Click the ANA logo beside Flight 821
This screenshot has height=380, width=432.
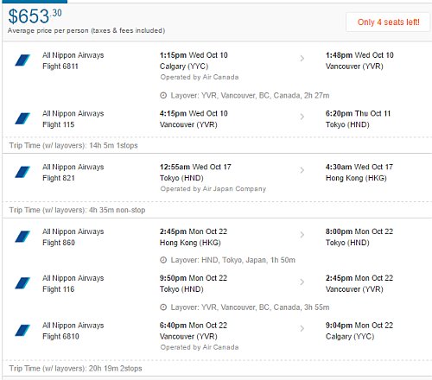point(22,172)
